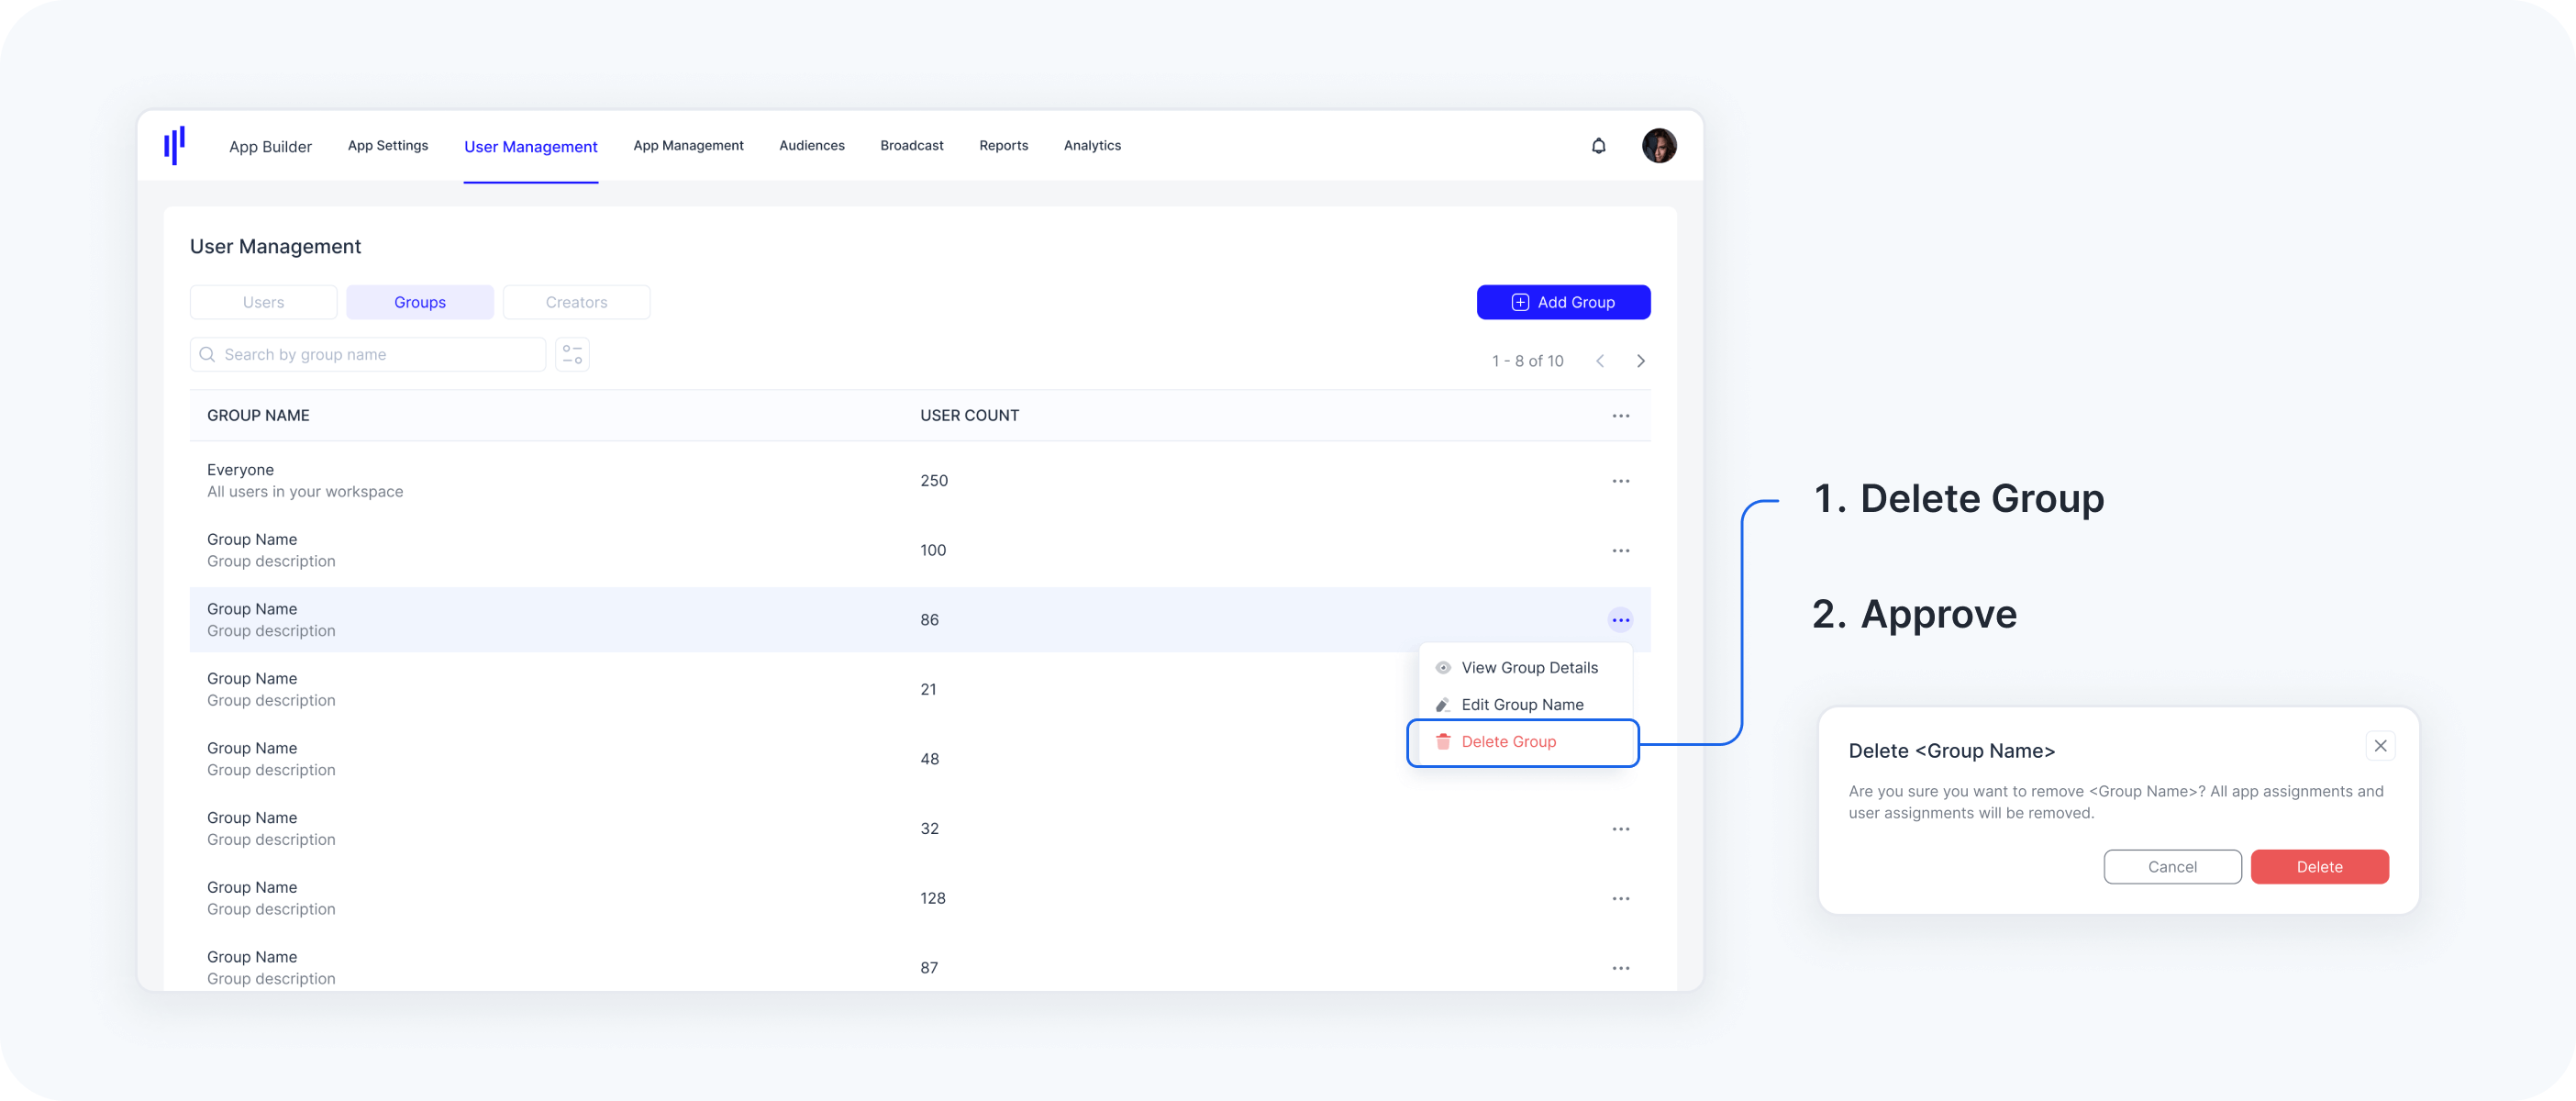Choose Edit Group Name from menu
Image resolution: width=2576 pixels, height=1101 pixels.
1521,705
